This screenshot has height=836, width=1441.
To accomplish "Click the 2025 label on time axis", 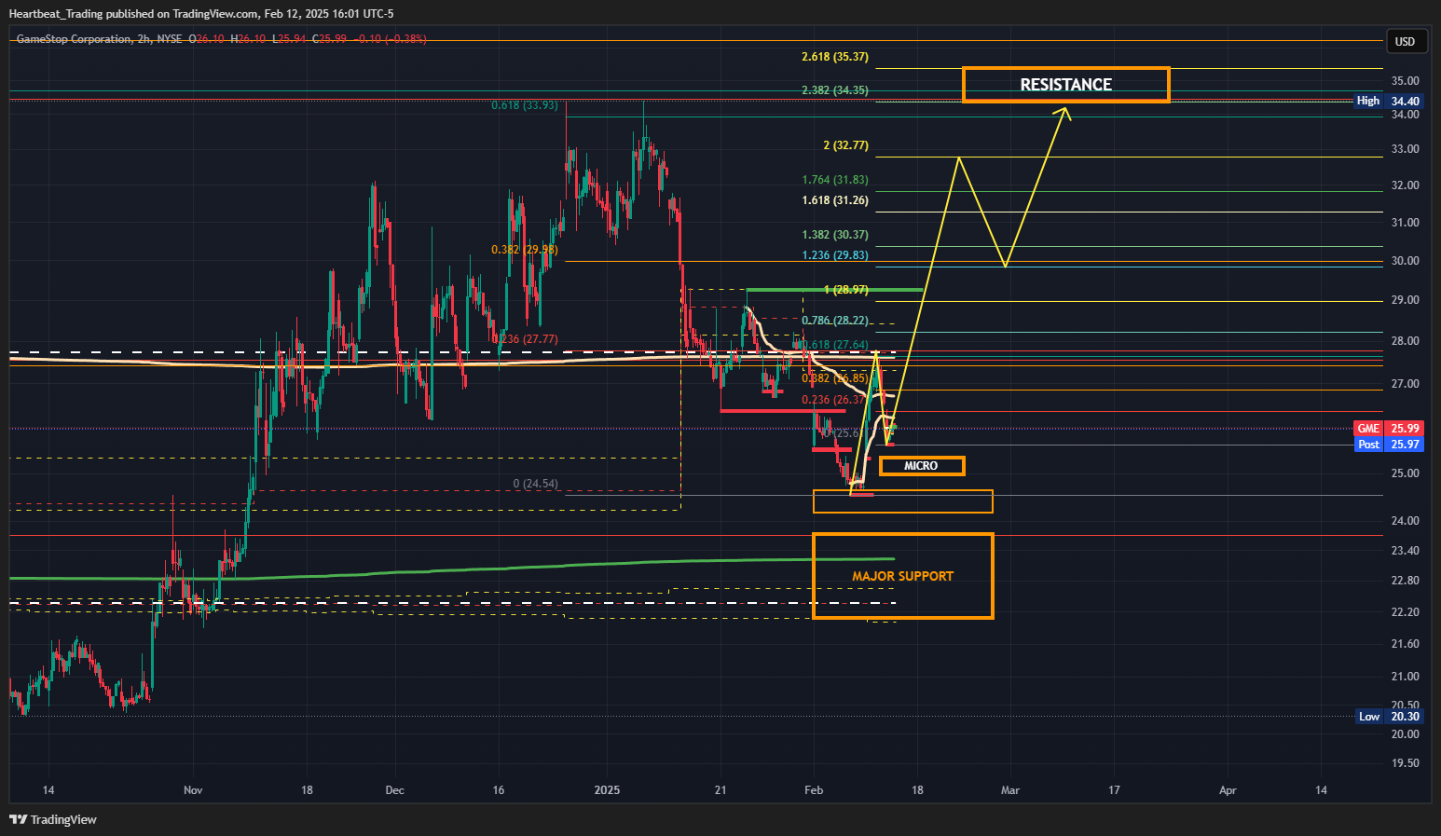I will (x=607, y=790).
